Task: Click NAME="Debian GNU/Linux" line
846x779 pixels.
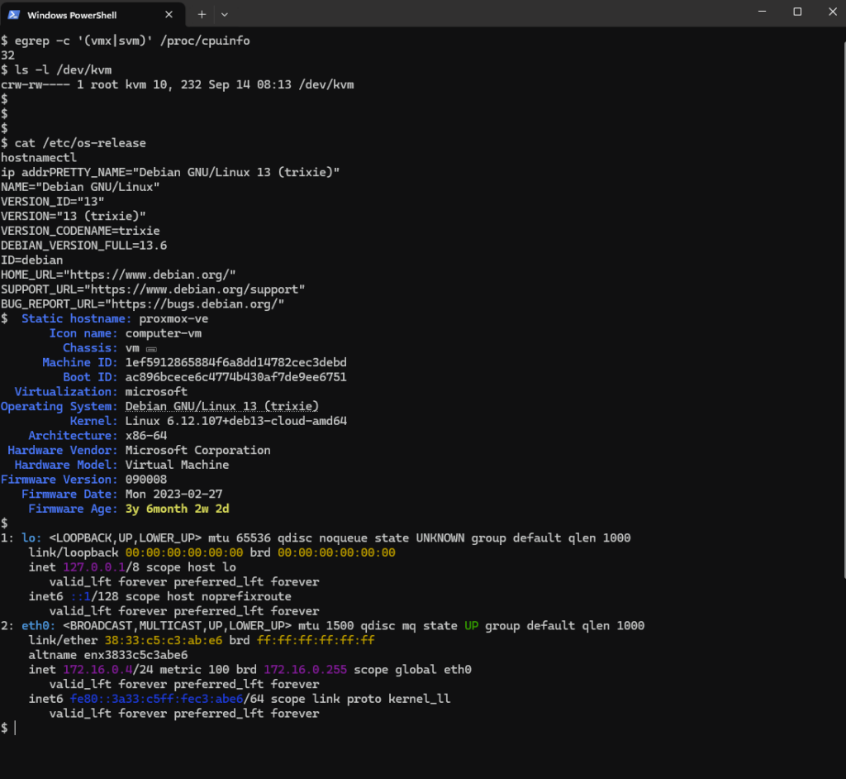Action: tap(80, 187)
